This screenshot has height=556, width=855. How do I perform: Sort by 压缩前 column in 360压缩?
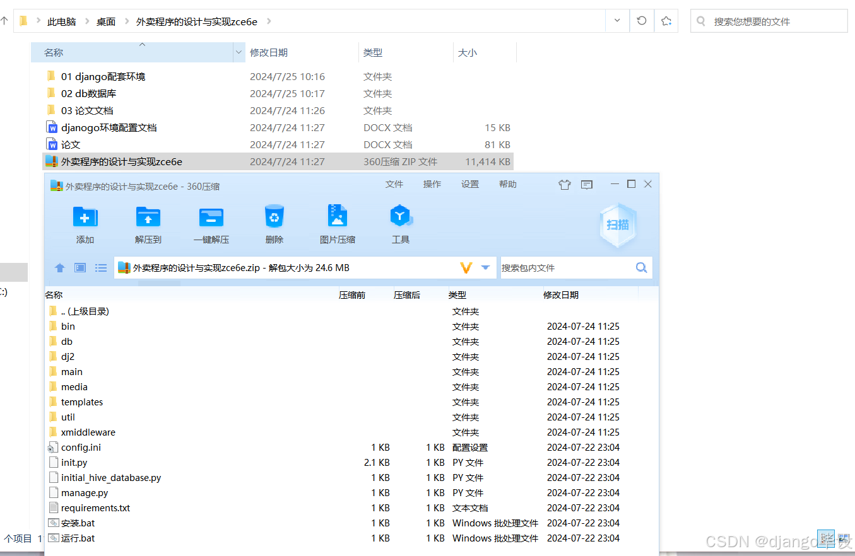(x=352, y=295)
